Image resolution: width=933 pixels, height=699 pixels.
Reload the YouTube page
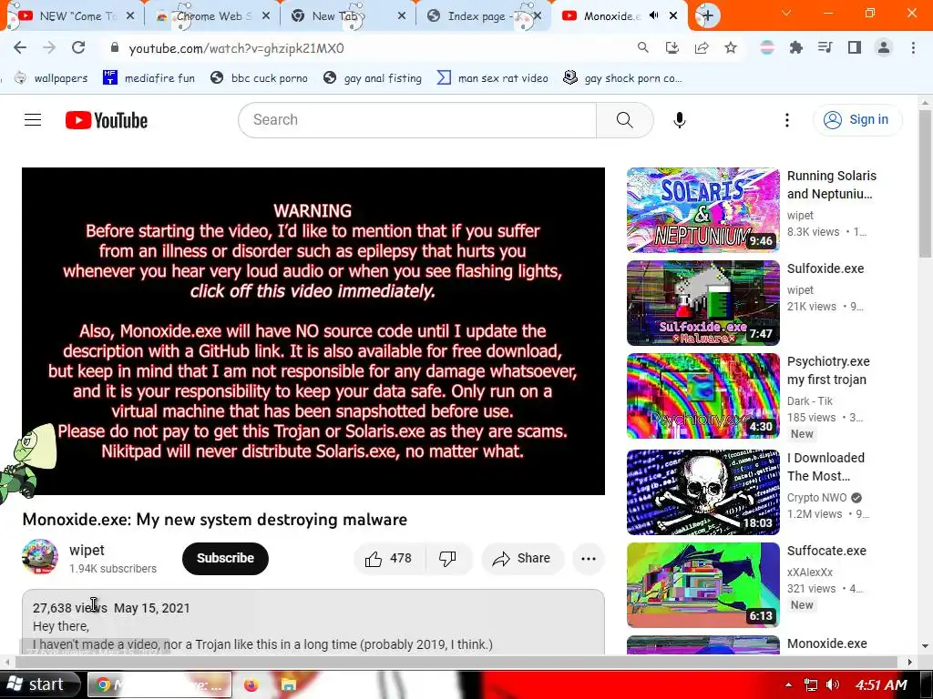click(x=78, y=48)
